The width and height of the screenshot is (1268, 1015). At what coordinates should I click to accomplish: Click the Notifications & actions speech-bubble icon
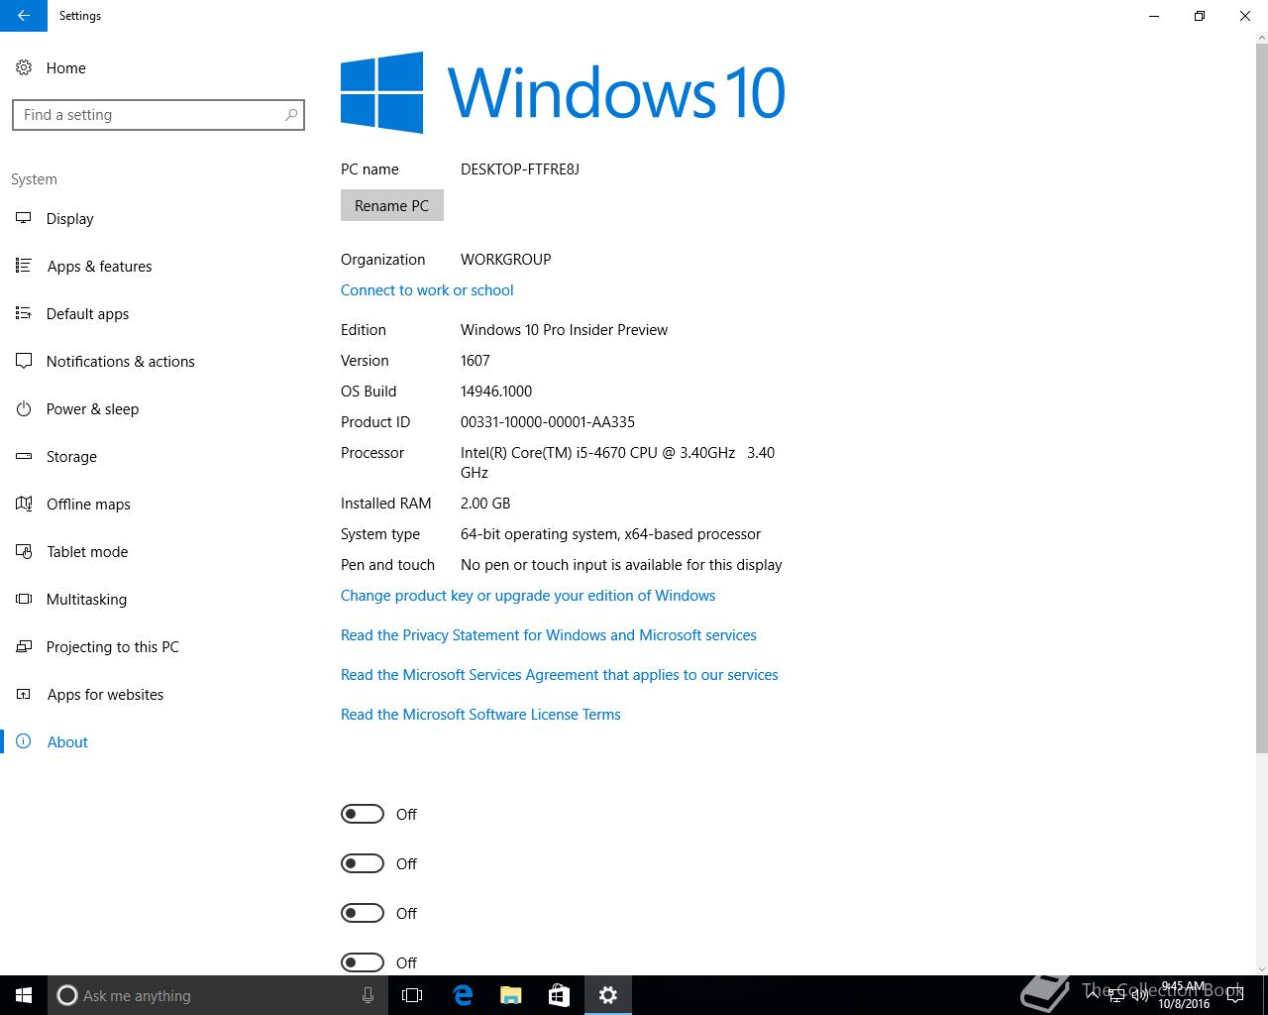[x=24, y=361]
